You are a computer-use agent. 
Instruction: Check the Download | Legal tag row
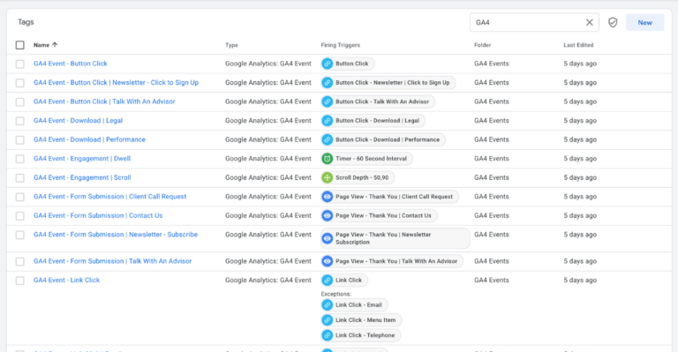pyautogui.click(x=20, y=121)
